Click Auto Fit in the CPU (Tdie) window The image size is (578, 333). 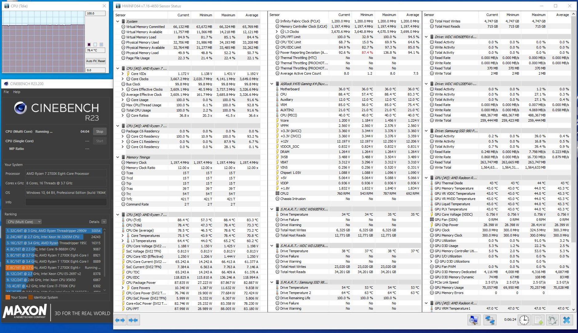91,61
